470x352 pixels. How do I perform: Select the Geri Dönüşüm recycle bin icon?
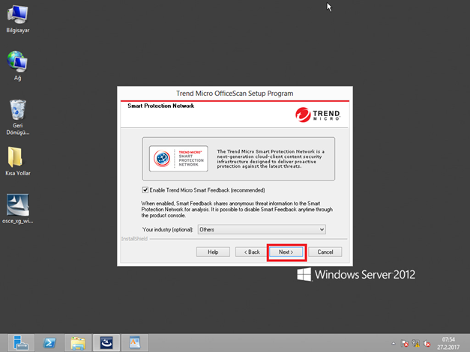click(x=18, y=117)
